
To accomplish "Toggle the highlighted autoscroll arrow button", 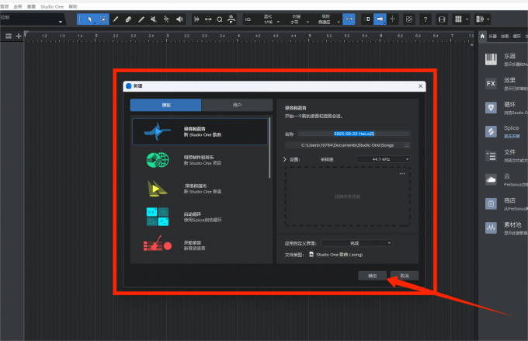I will point(380,19).
